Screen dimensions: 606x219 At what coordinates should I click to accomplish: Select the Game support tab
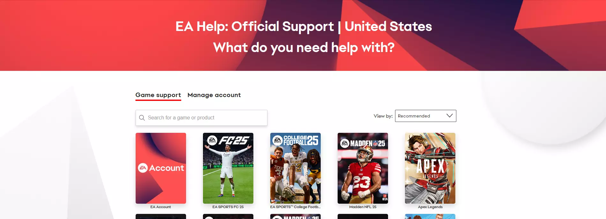[158, 95]
